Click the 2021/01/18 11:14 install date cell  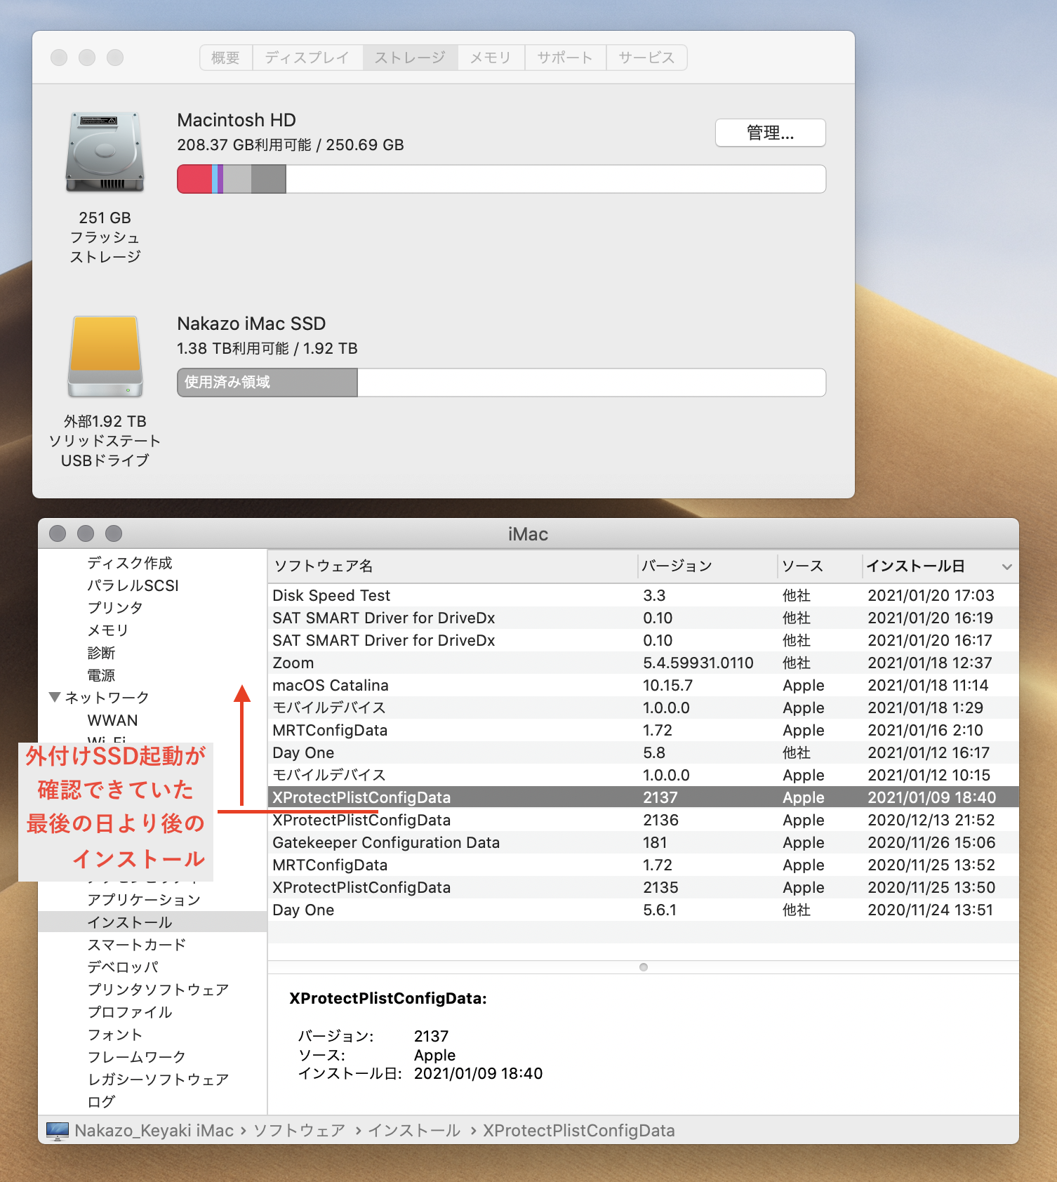click(928, 685)
